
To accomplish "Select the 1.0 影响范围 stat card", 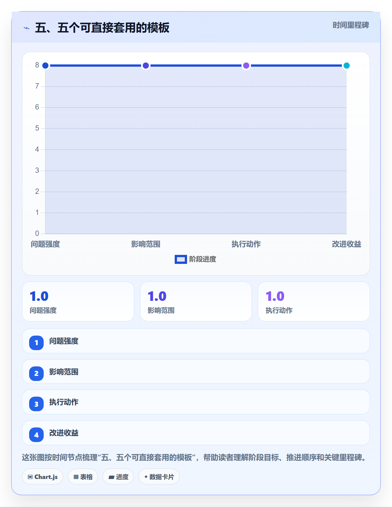I will [196, 301].
